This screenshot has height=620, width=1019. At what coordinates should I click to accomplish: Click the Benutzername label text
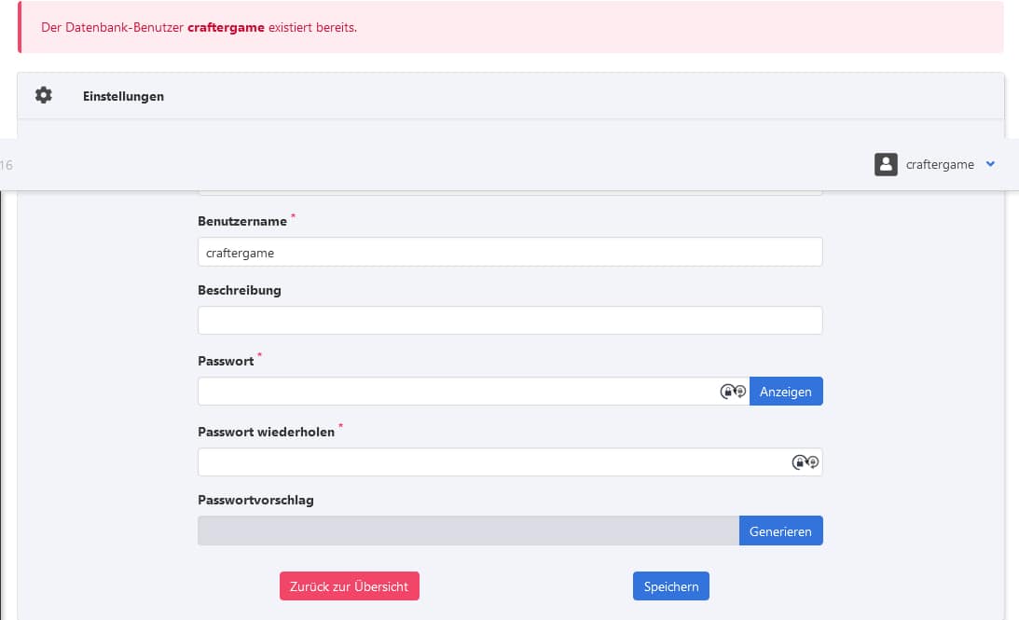242,222
